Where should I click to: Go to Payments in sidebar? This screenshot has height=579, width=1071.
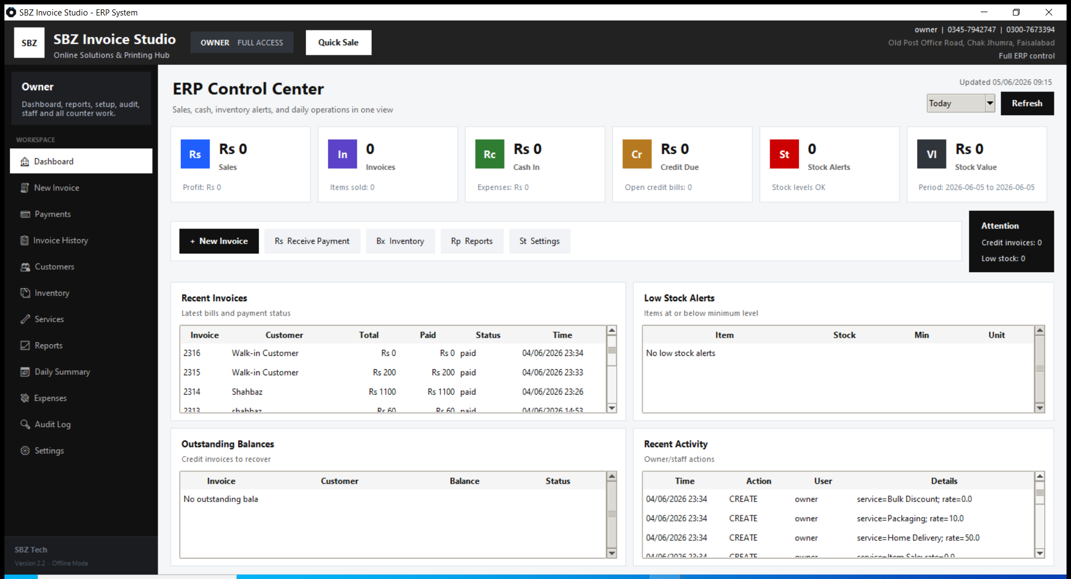click(81, 214)
